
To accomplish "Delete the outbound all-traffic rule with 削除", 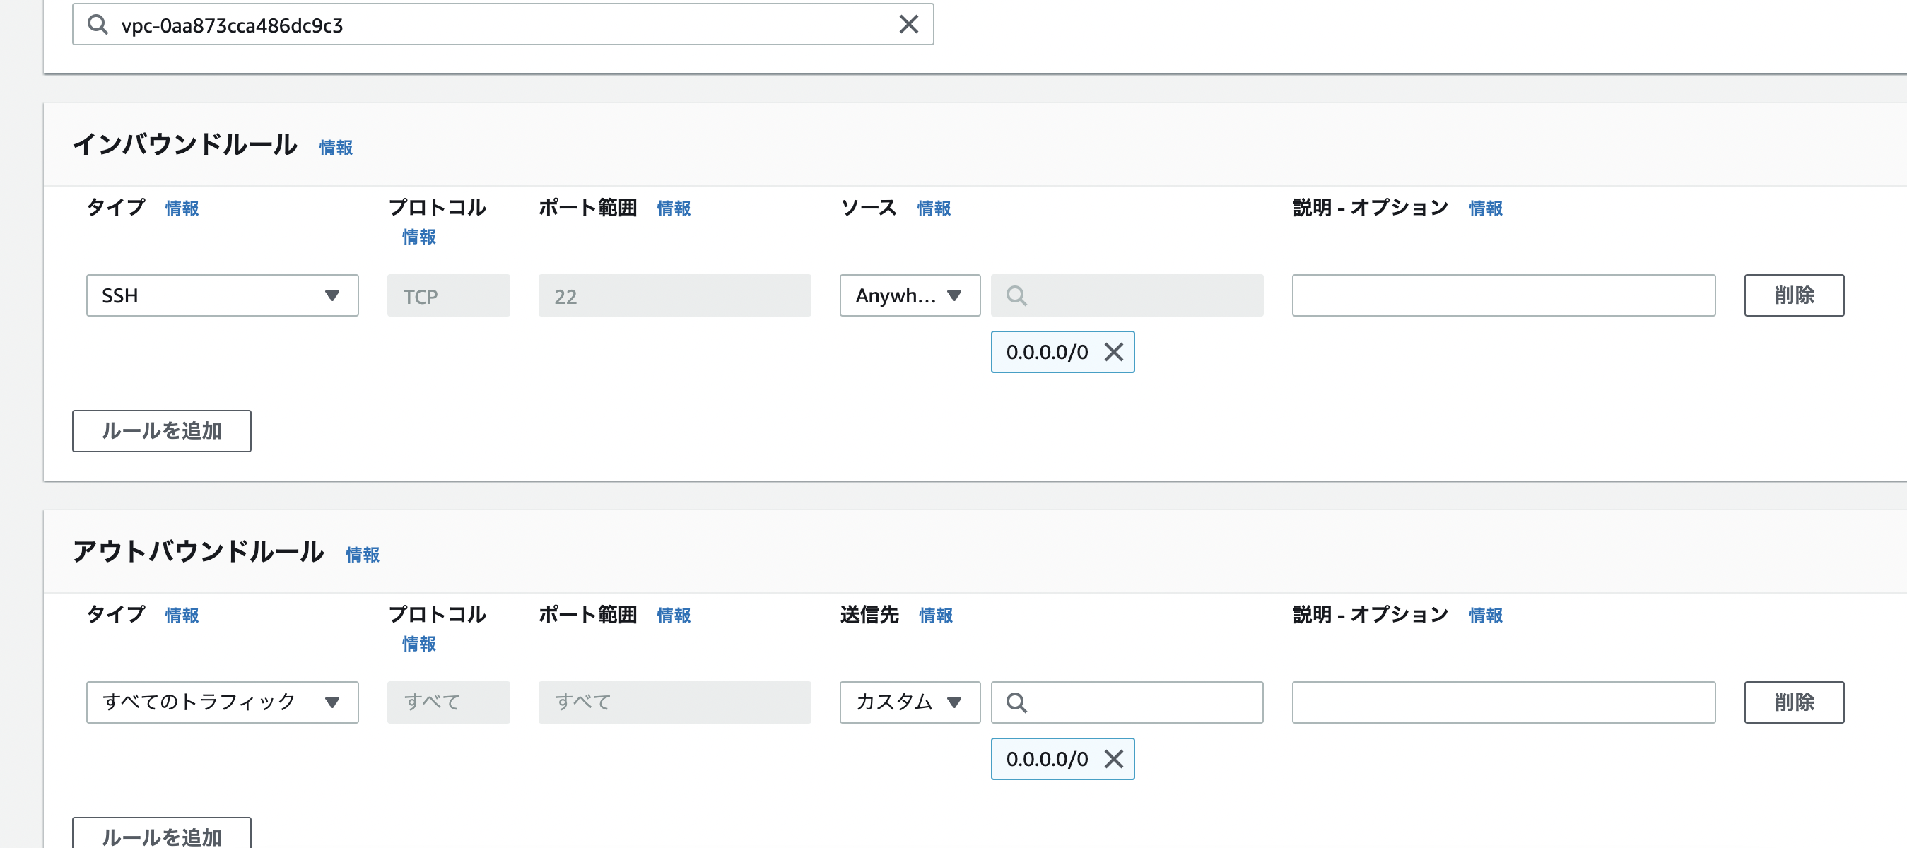I will coord(1793,702).
